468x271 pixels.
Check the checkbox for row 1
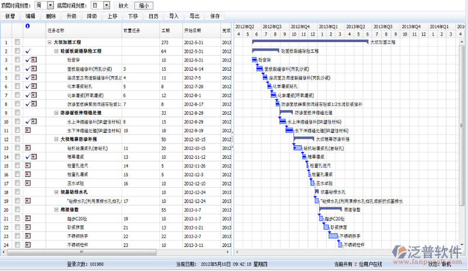pos(17,43)
